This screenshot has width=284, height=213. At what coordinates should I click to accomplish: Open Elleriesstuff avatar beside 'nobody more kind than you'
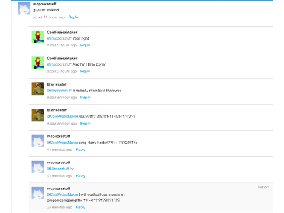pyautogui.click(x=38, y=89)
